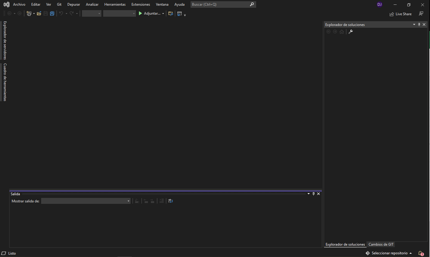
Task: Open the DJ account badge
Action: click(x=379, y=4)
